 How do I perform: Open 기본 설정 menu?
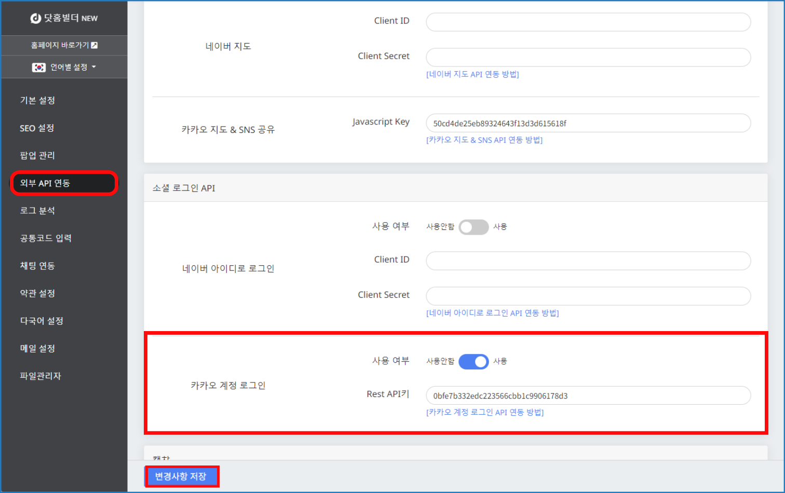coord(37,101)
